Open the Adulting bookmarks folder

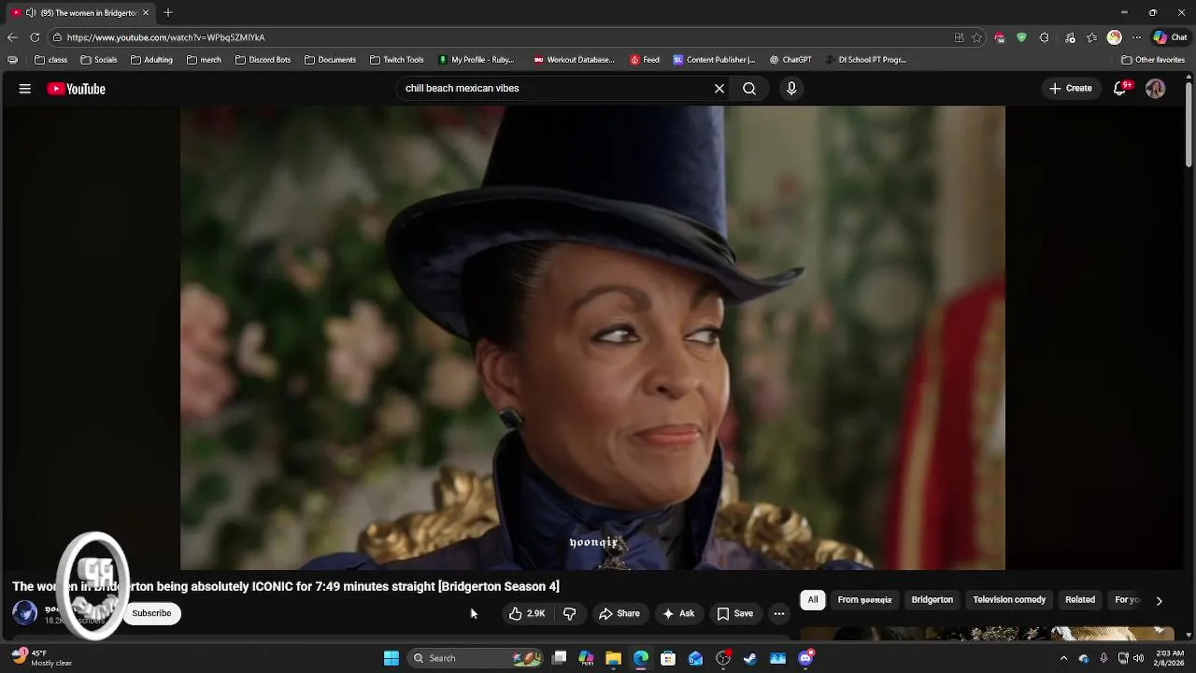151,60
